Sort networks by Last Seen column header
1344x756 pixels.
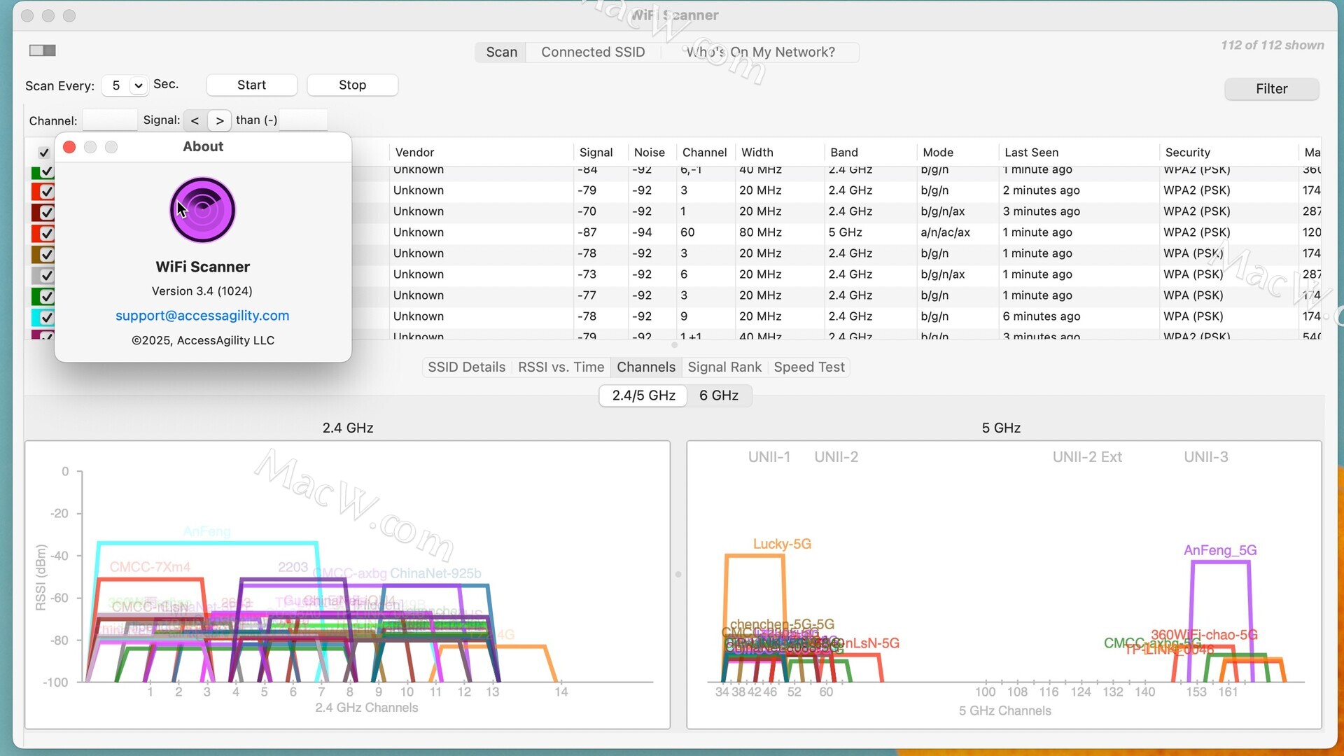click(x=1031, y=153)
